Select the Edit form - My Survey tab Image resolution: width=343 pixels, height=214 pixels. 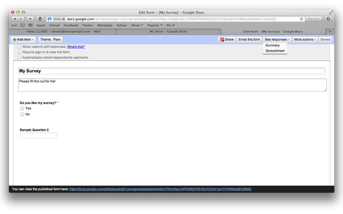point(273,31)
